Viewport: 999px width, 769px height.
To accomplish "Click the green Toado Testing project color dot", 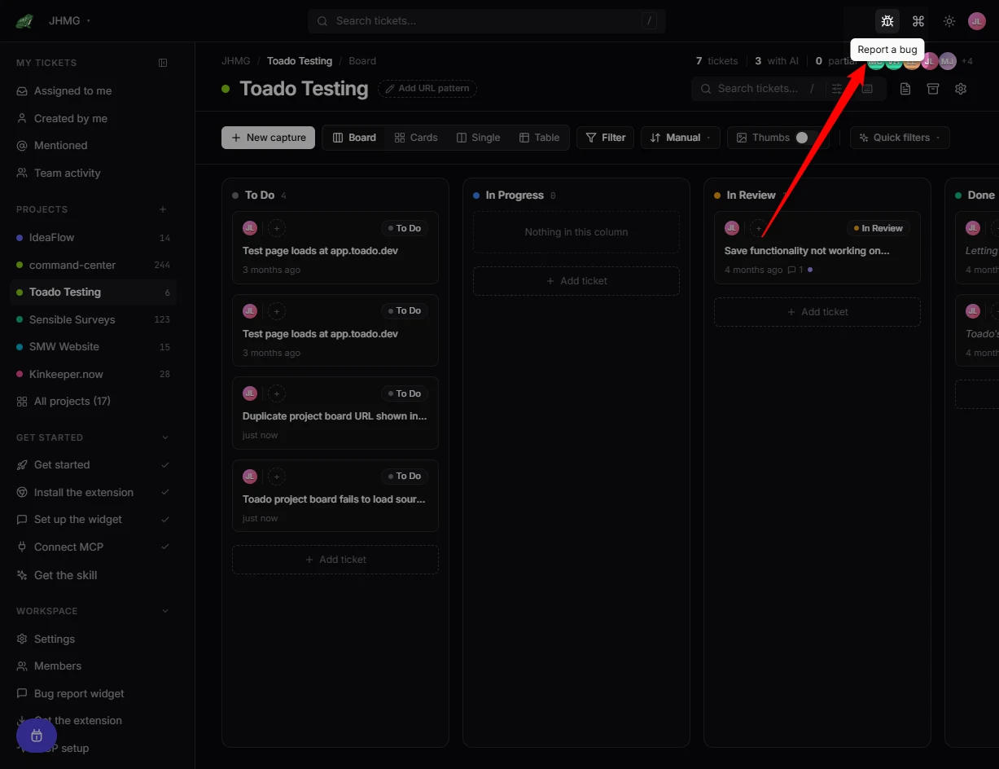I will click(x=226, y=89).
